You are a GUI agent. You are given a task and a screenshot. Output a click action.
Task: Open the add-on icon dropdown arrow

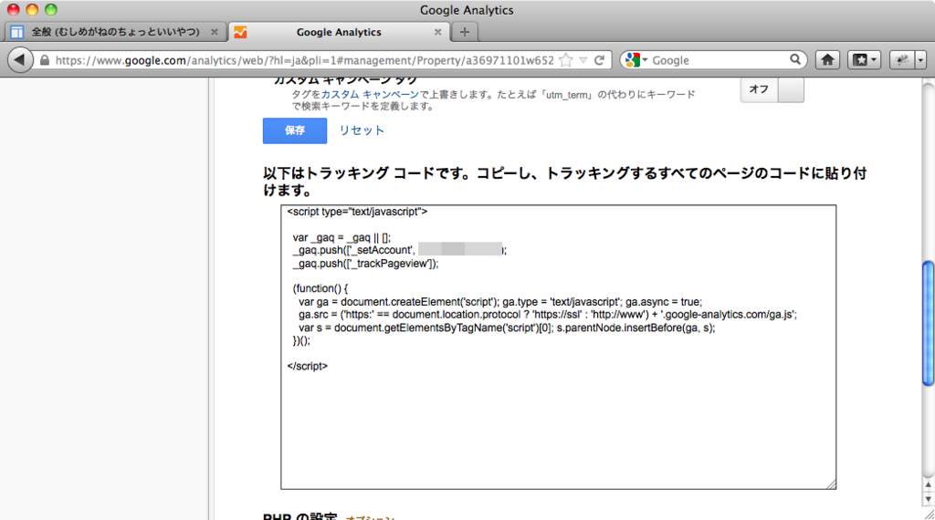[920, 59]
